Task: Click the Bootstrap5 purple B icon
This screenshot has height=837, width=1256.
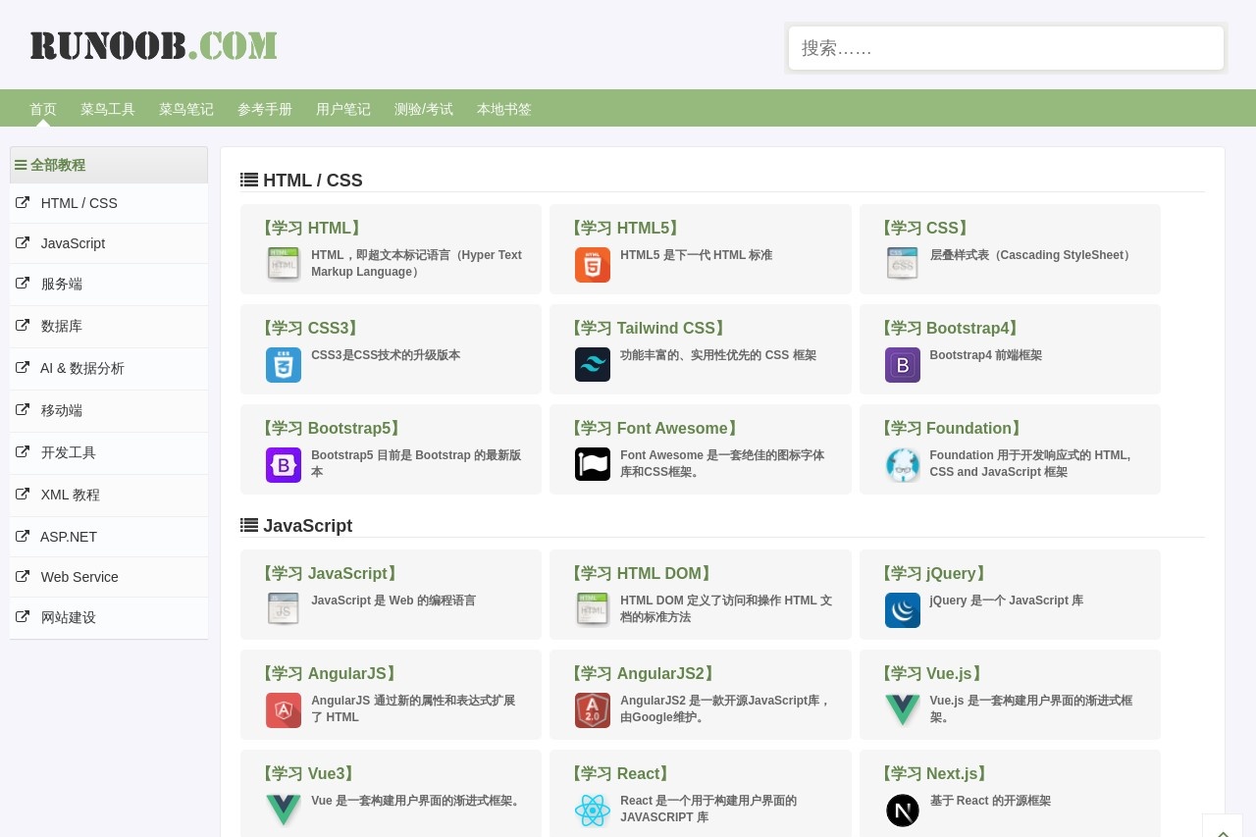Action: click(x=284, y=465)
